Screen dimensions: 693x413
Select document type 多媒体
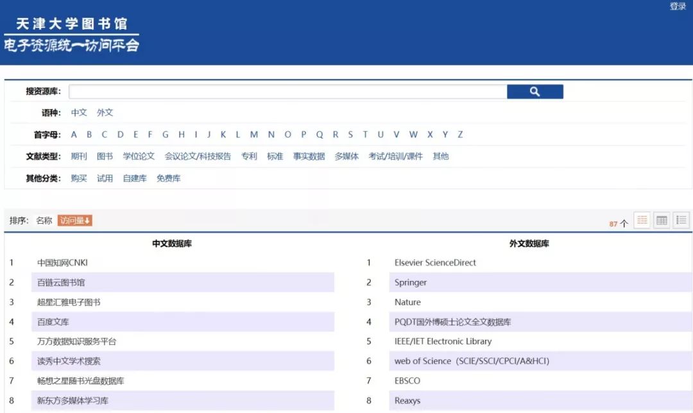346,156
